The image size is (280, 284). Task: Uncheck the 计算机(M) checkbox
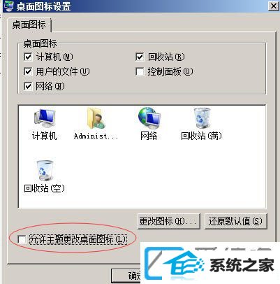pyautogui.click(x=28, y=57)
